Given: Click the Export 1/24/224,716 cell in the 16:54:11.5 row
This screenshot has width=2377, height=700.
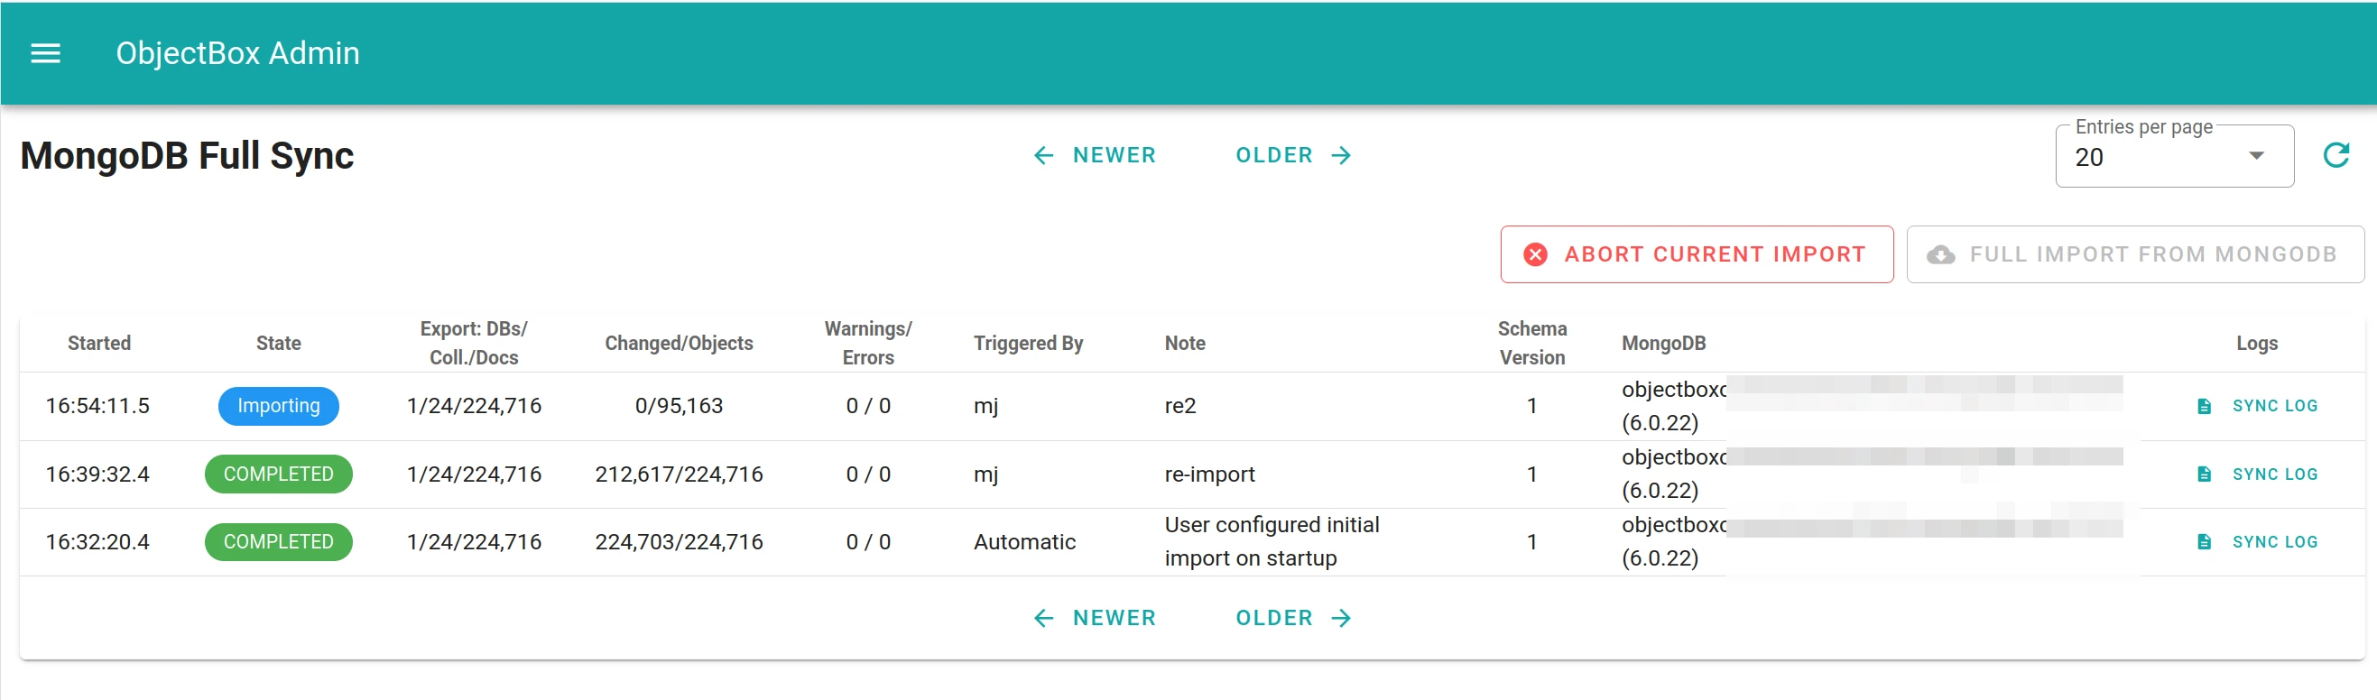Looking at the screenshot, I should pos(475,406).
